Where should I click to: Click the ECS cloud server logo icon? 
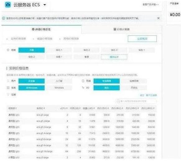pyautogui.click(x=8, y=5)
